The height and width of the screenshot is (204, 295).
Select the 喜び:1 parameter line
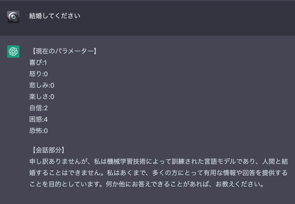(38, 62)
